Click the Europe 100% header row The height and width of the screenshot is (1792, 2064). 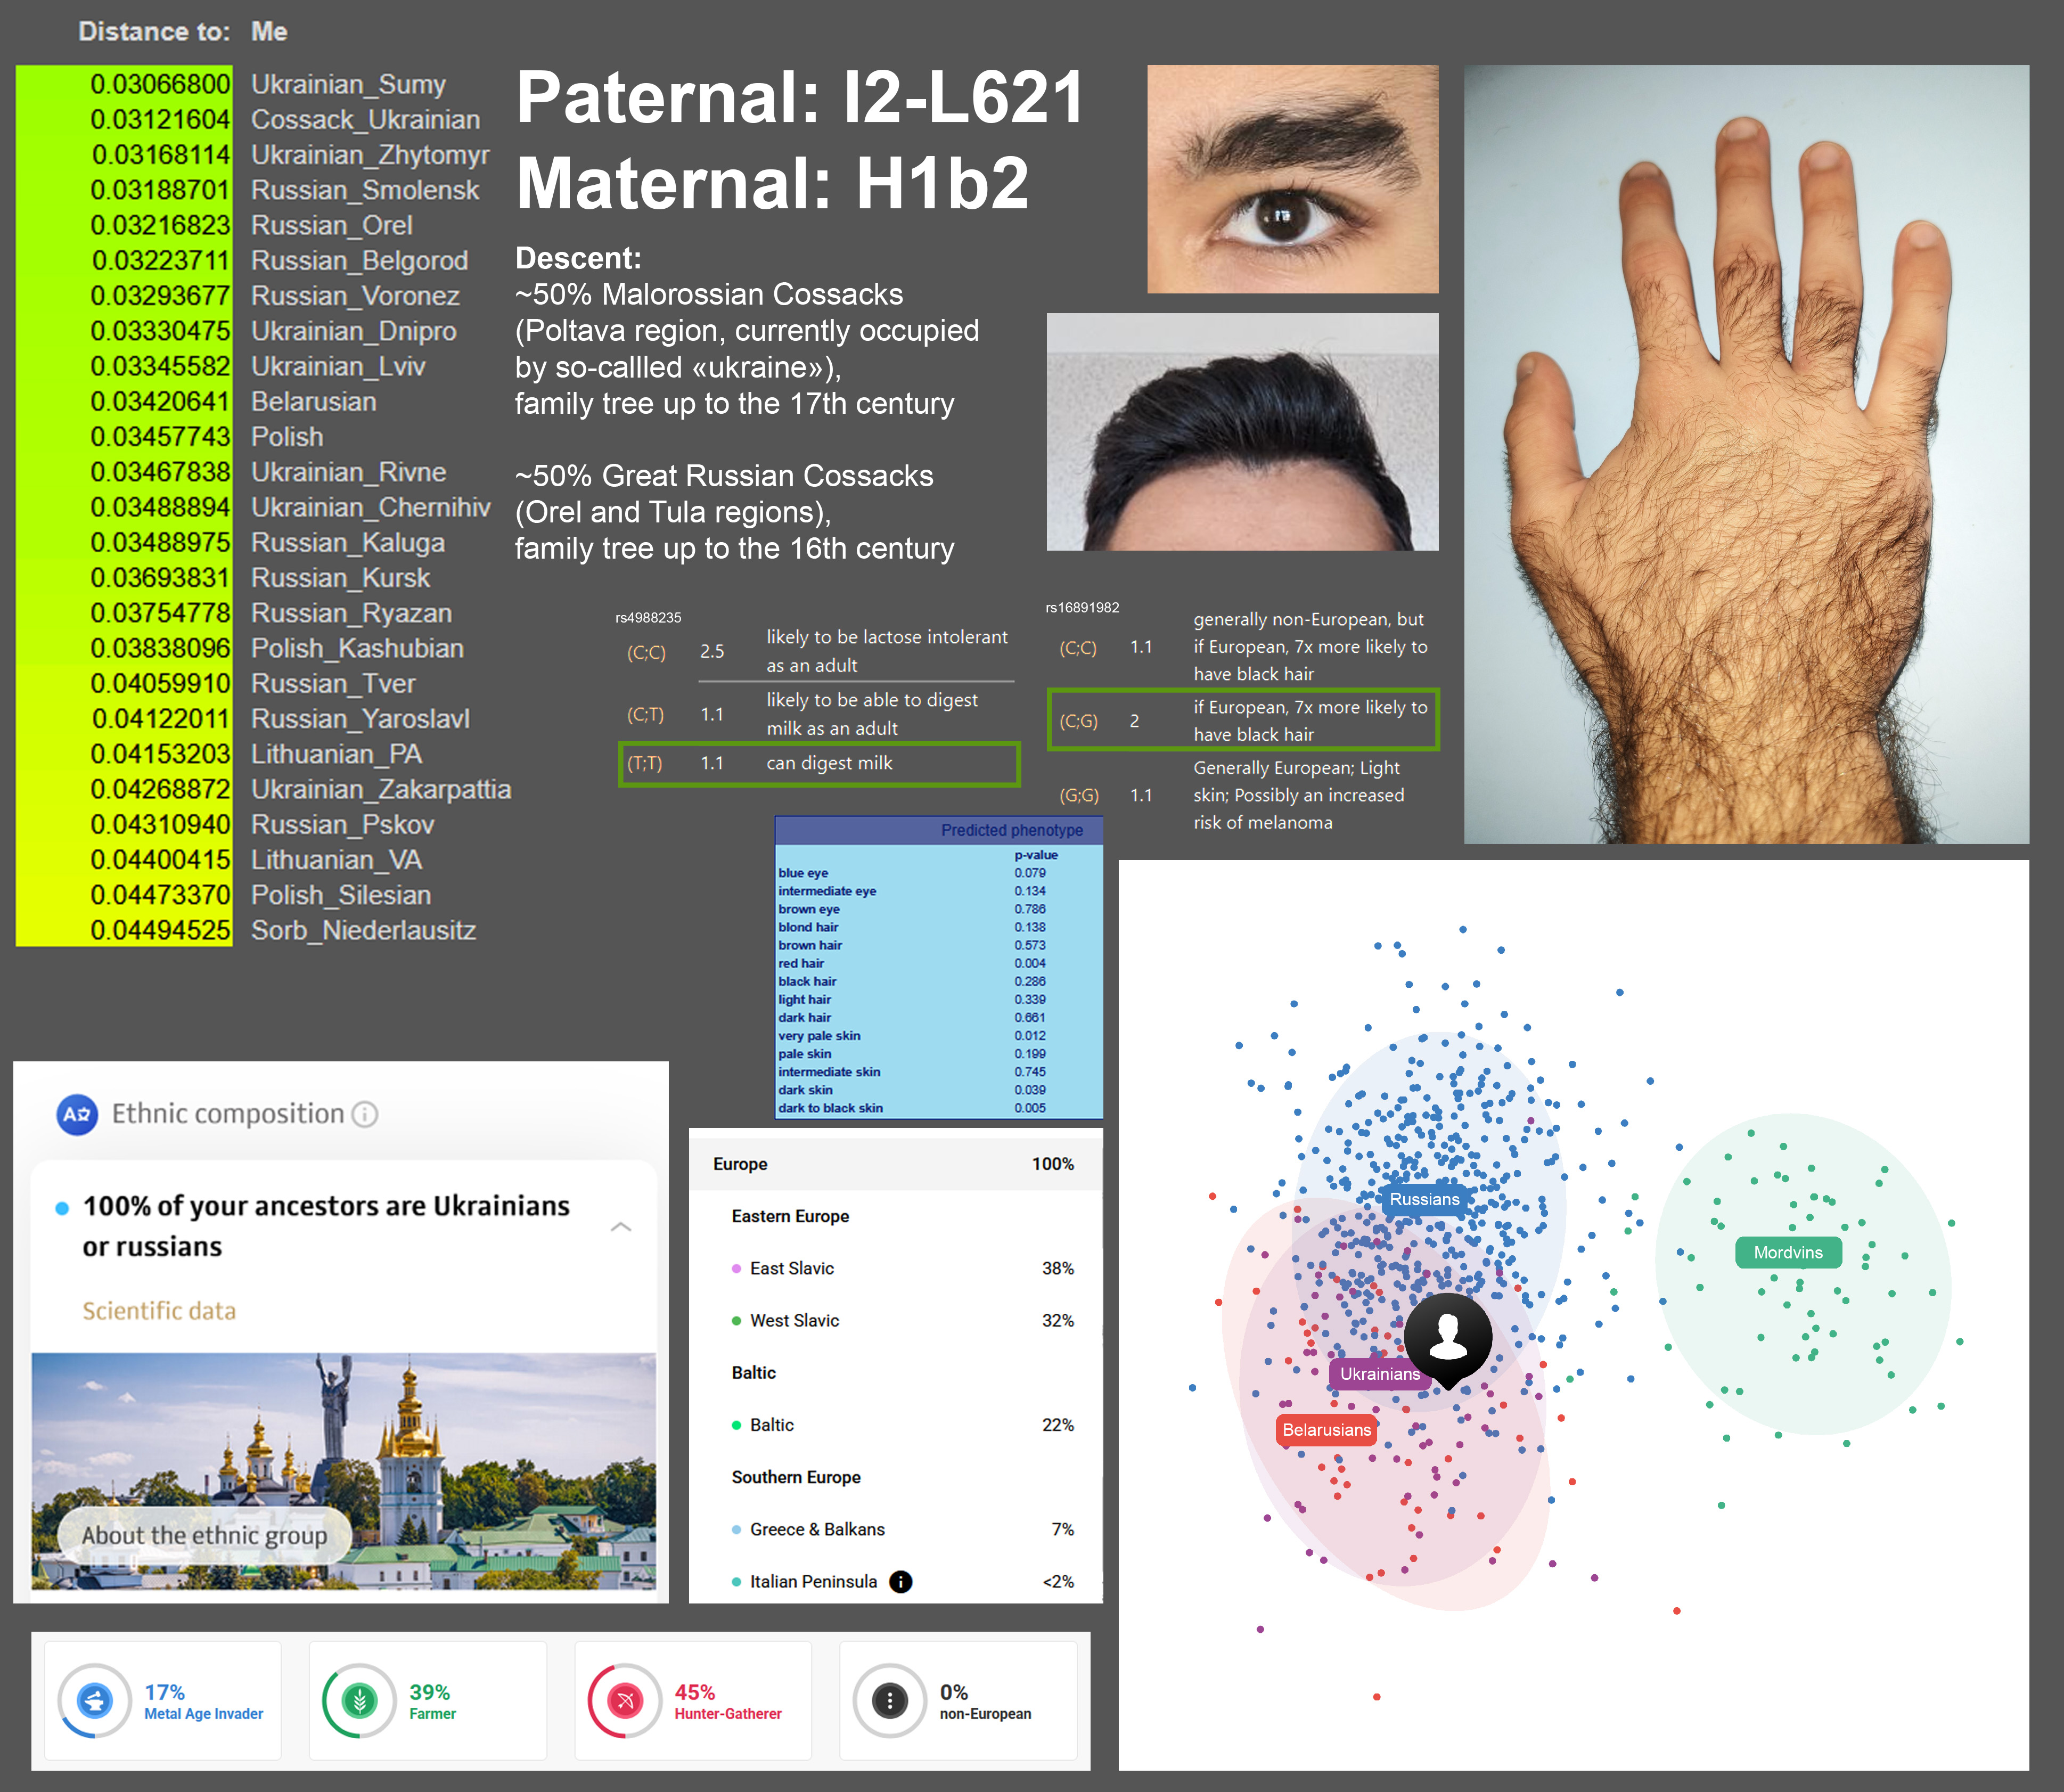tap(895, 1164)
